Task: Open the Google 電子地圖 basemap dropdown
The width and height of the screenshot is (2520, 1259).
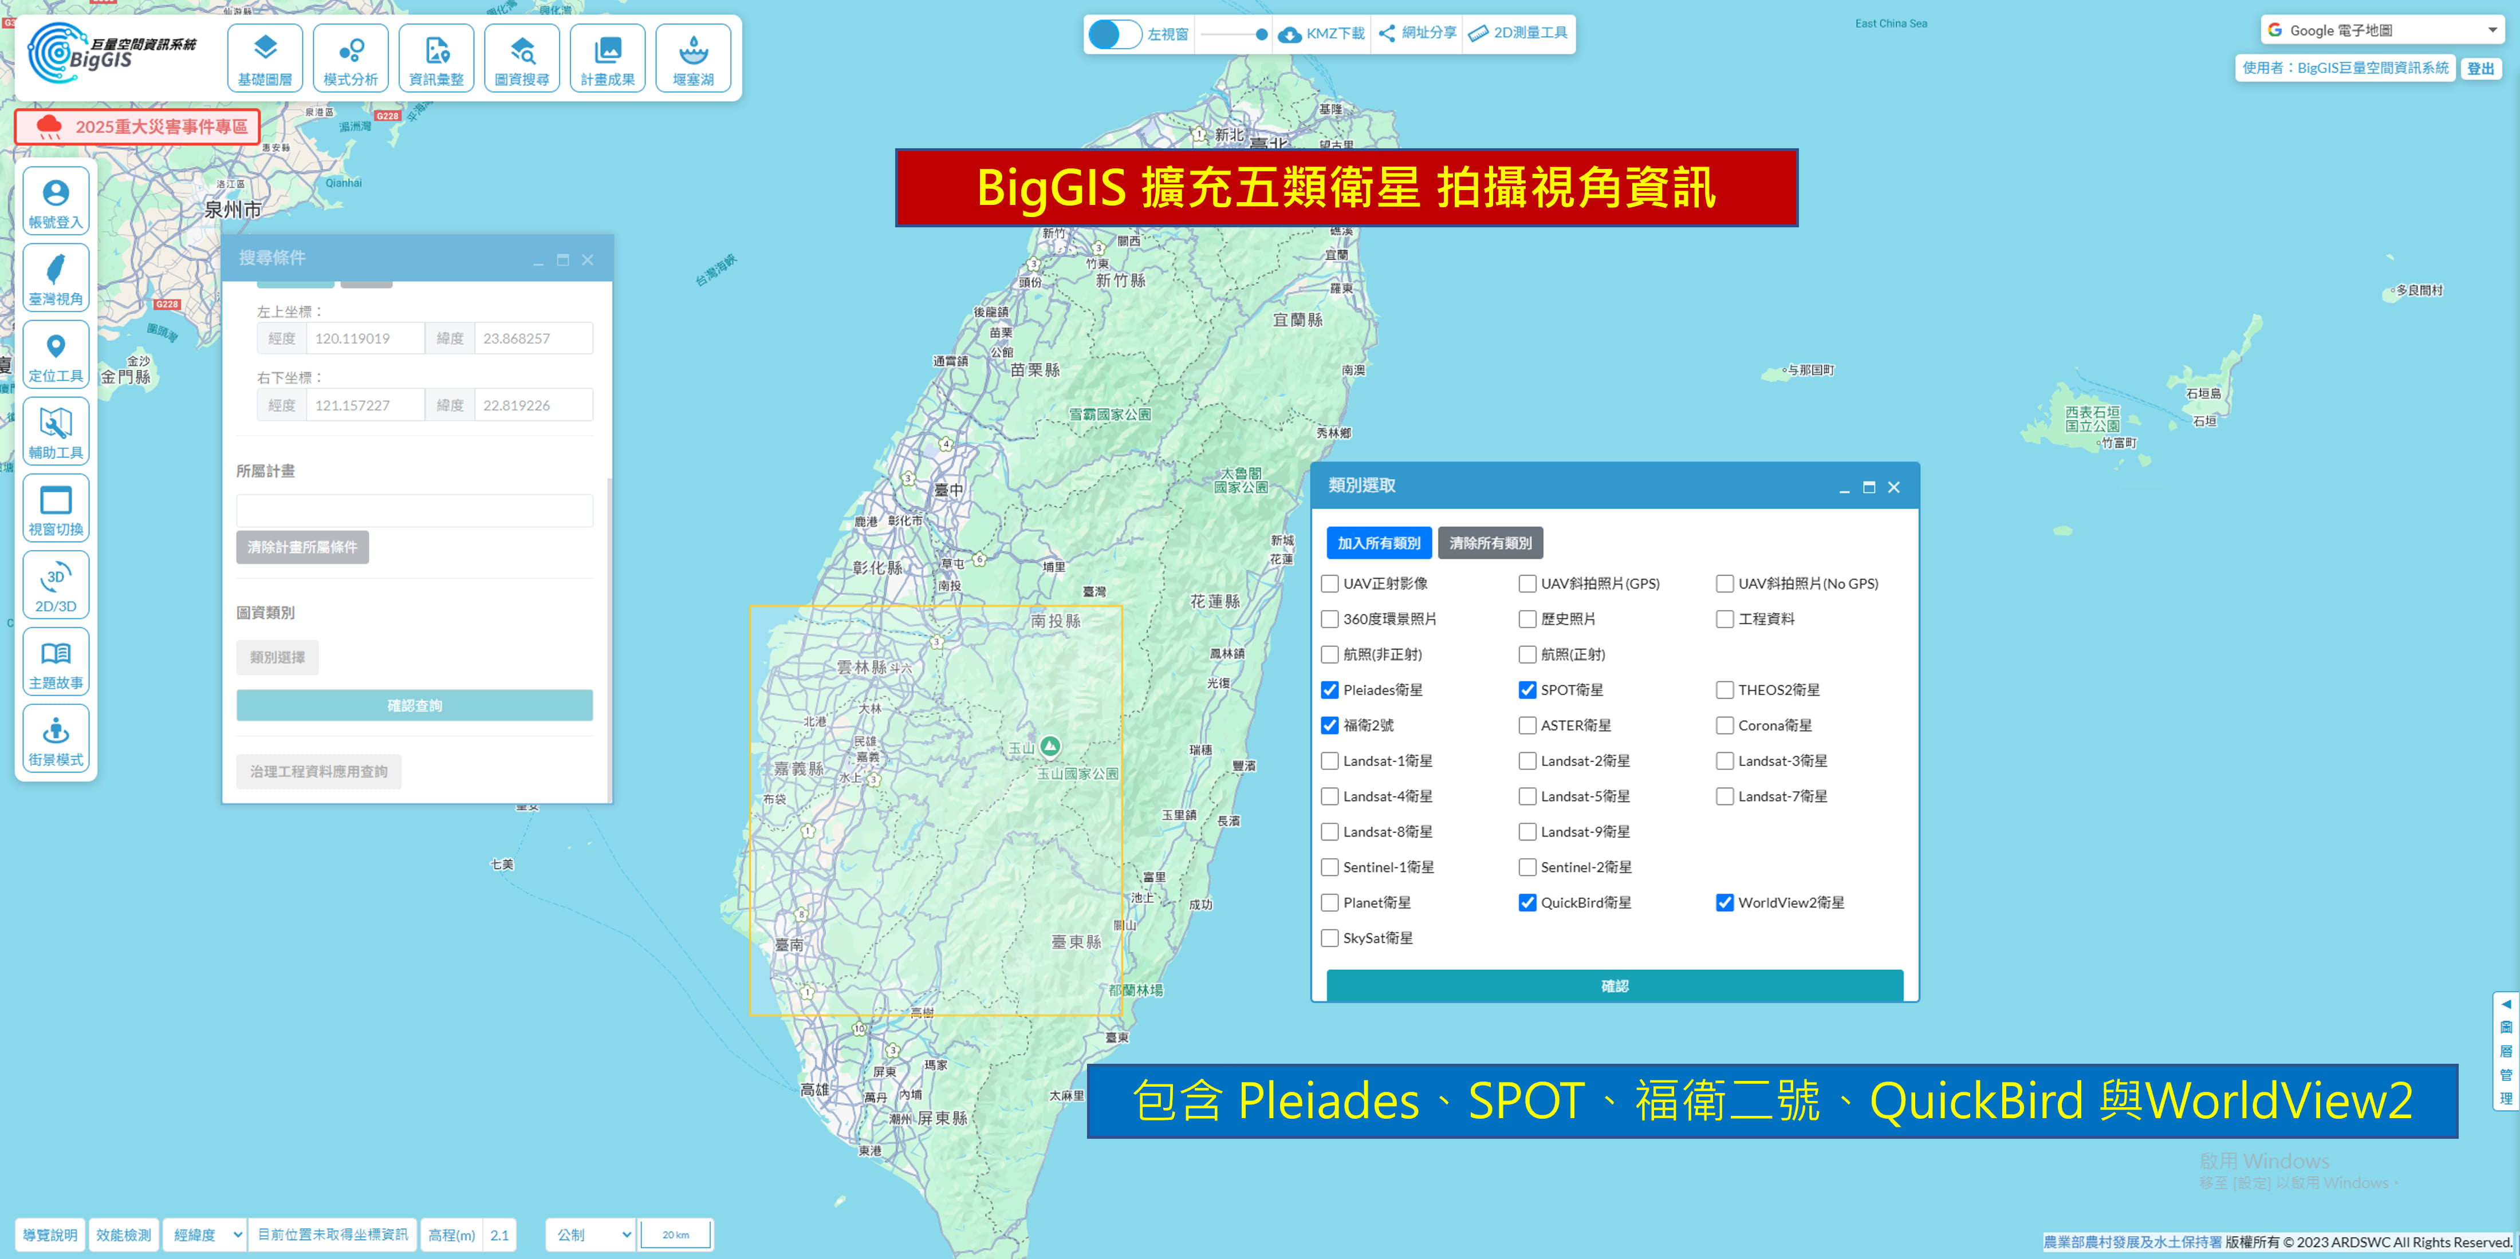Action: tap(2383, 30)
